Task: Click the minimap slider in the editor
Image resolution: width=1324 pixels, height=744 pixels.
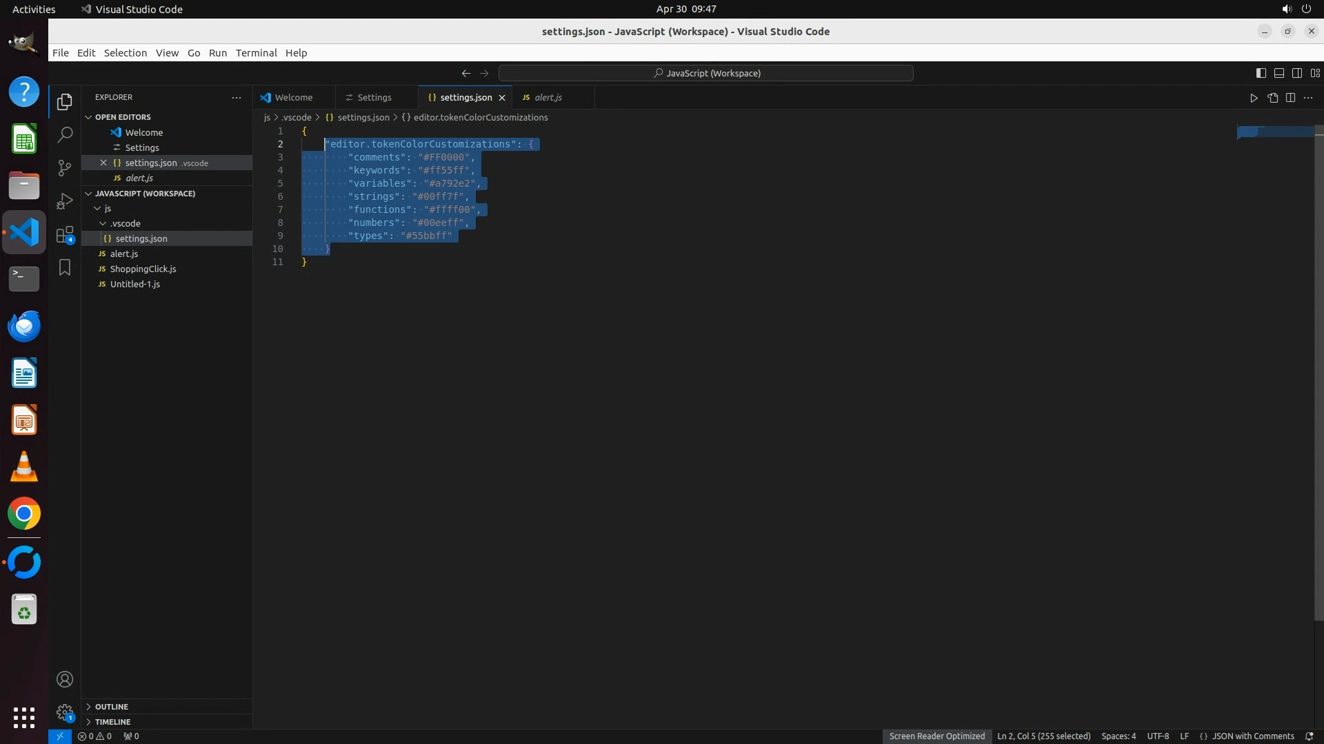Action: [1274, 132]
